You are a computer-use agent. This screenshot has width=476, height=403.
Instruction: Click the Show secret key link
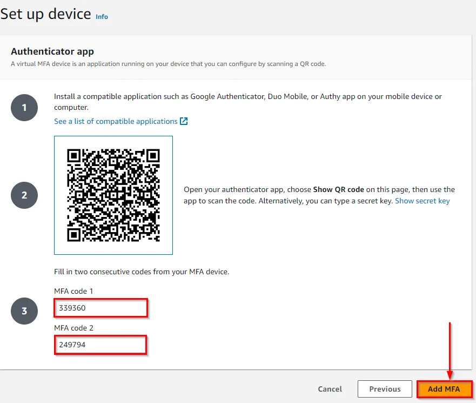[x=422, y=201]
